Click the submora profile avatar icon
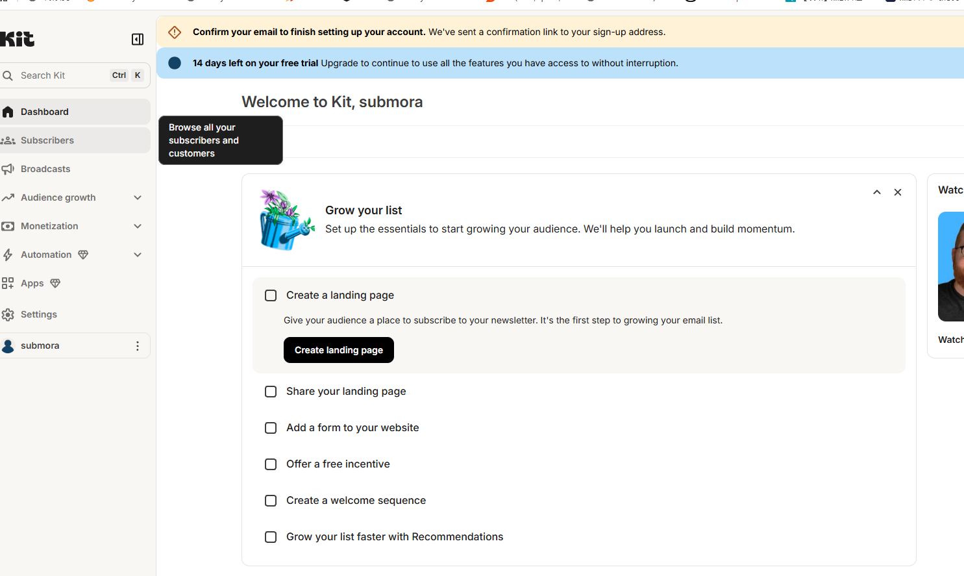The height and width of the screenshot is (576, 964). [8, 345]
